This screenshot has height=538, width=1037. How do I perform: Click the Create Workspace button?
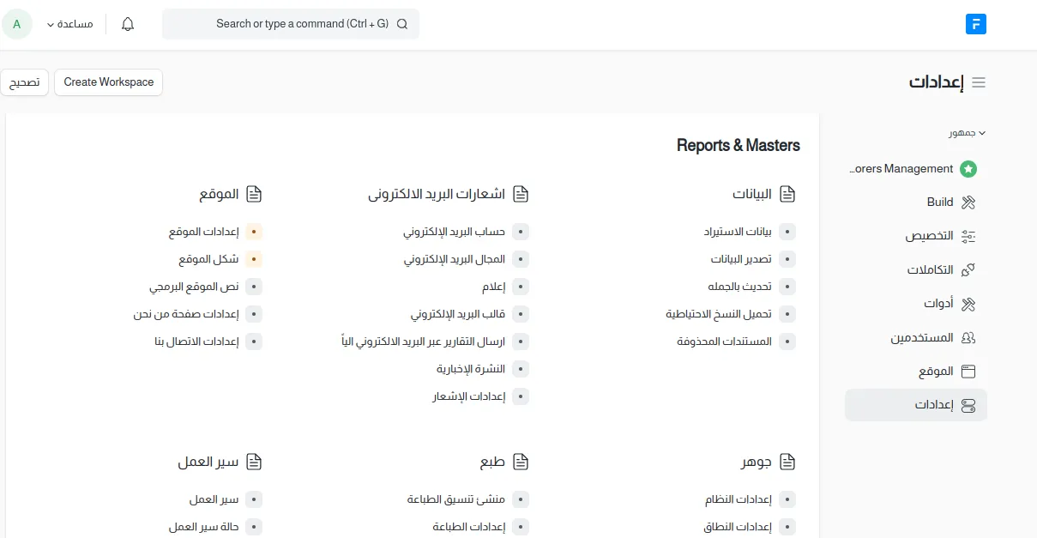point(108,82)
